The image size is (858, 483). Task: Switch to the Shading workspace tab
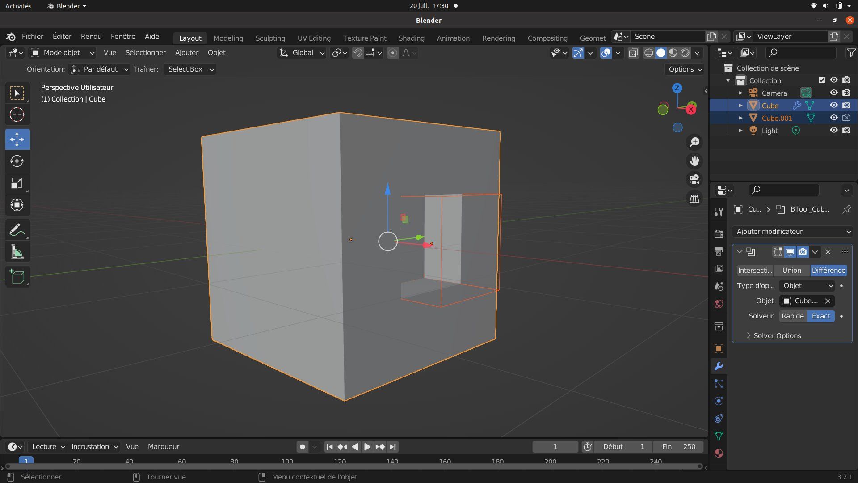click(412, 38)
